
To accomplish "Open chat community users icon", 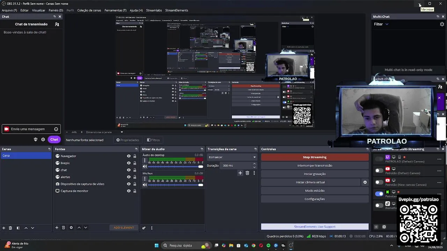I will pos(57,24).
